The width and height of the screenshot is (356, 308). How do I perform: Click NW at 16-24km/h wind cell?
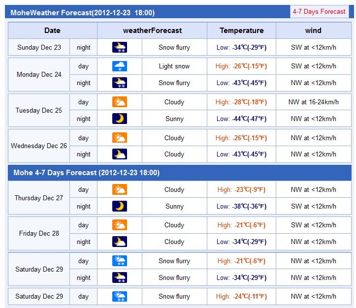313,102
